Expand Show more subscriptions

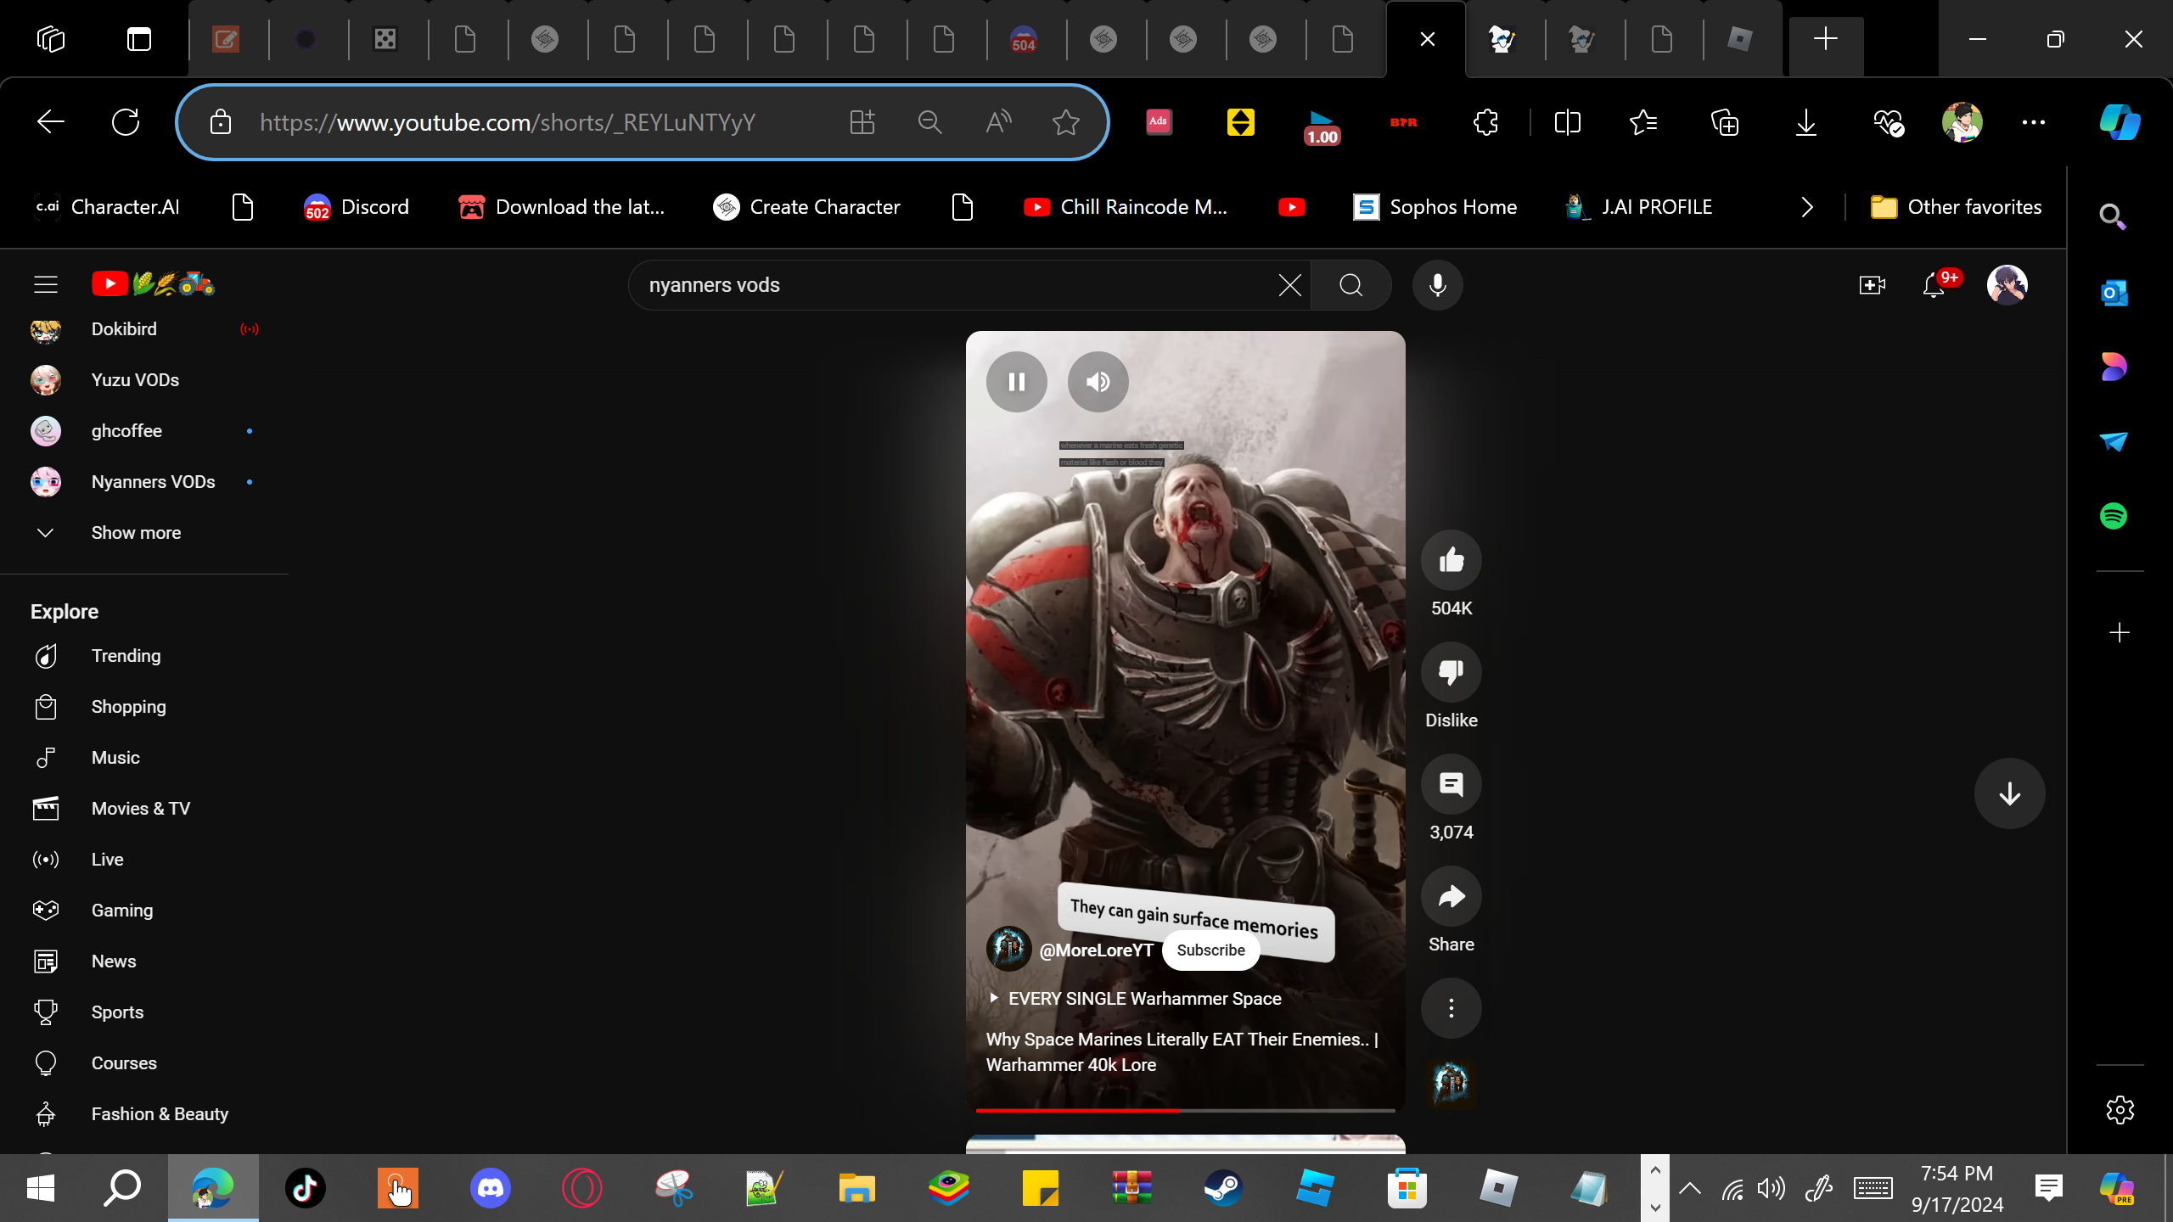(x=136, y=533)
